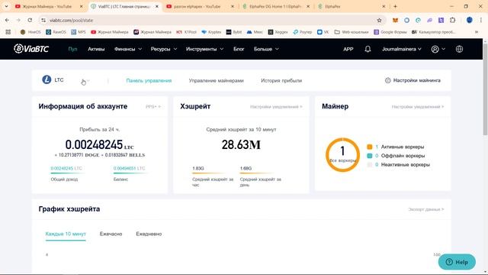Image resolution: width=488 pixels, height=275 pixels.
Task: Open the VK bookmark
Action: 323,32
